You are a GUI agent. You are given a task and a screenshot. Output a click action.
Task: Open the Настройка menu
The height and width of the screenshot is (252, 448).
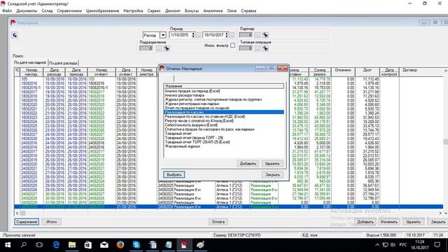pyautogui.click(x=133, y=10)
